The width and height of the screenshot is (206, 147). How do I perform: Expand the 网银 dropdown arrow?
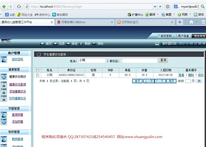pyautogui.click(x=190, y=14)
